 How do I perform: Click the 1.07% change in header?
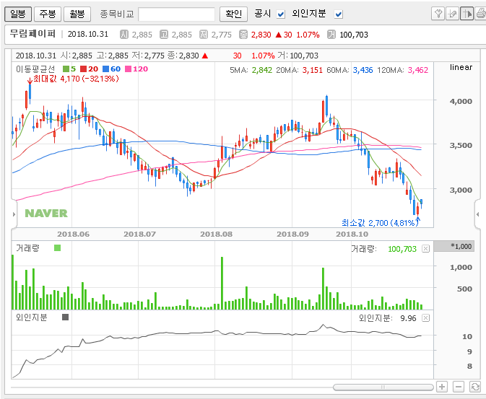point(308,35)
